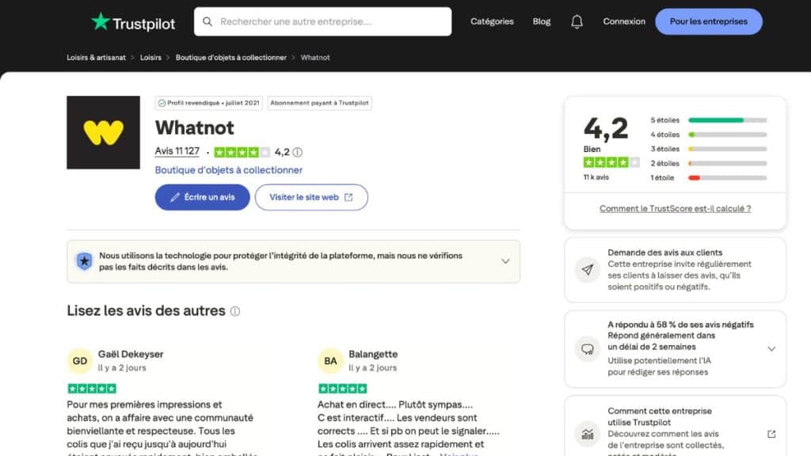Click Écrire un avis button
The image size is (811, 456).
202,197
